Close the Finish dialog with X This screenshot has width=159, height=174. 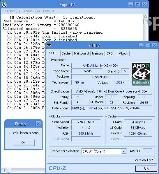38,124
